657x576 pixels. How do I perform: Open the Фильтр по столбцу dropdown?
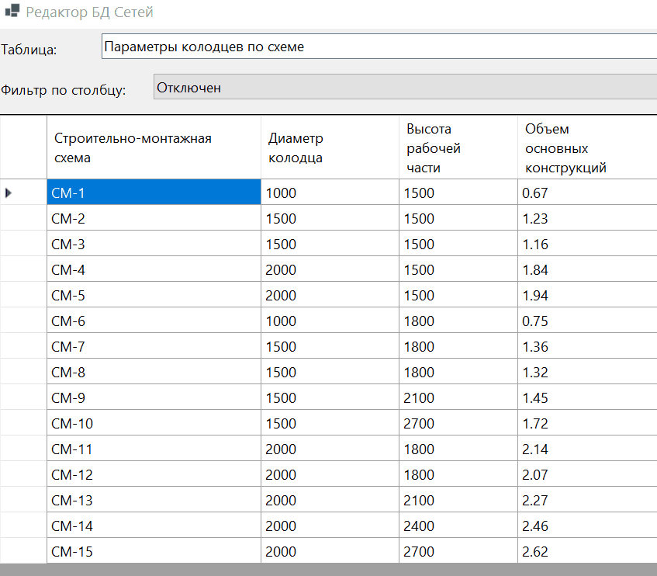tap(405, 88)
